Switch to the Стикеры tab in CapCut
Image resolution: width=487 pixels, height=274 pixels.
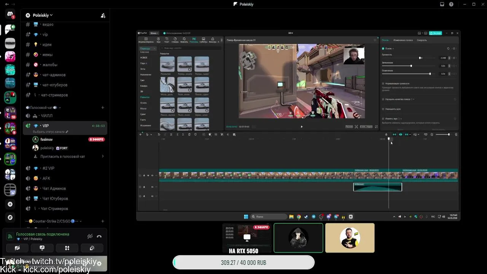[x=175, y=40]
